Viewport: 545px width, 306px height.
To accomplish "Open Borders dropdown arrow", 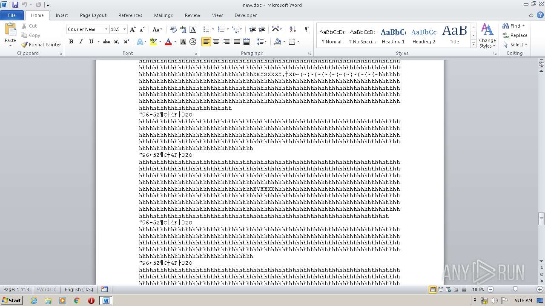I will click(x=298, y=42).
